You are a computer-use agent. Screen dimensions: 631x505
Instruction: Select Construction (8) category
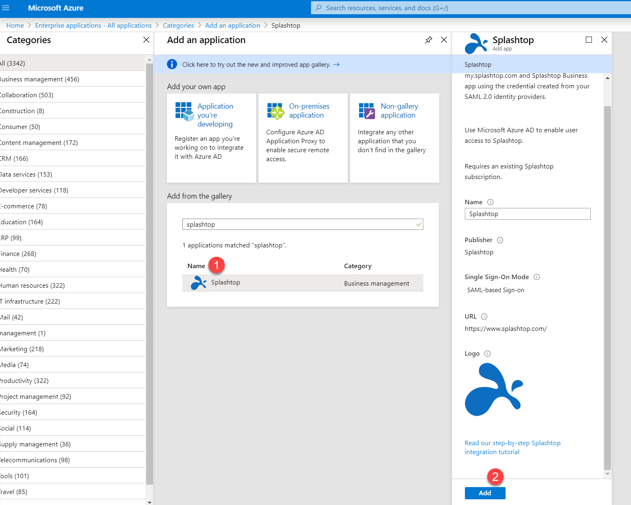[72, 111]
